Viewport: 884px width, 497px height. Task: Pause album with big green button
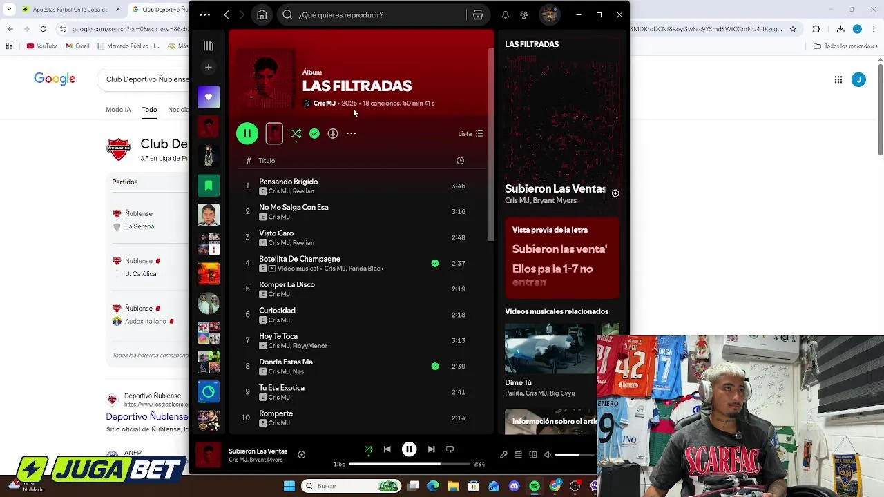[247, 133]
